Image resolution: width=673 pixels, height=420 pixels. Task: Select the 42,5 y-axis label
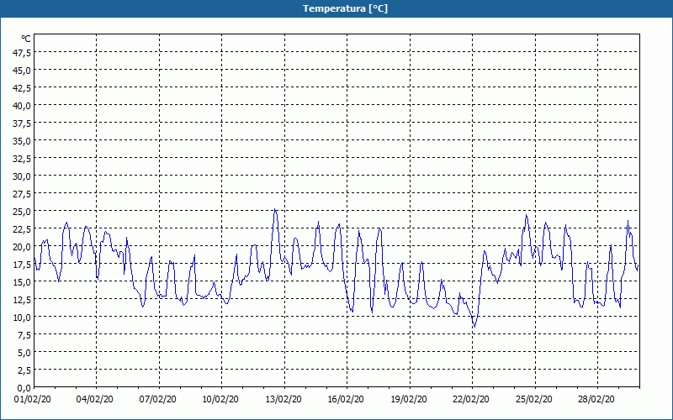click(22, 88)
